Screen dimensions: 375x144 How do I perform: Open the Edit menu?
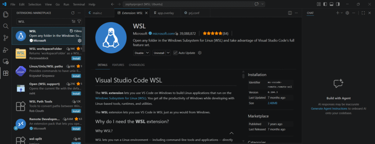(22, 4)
